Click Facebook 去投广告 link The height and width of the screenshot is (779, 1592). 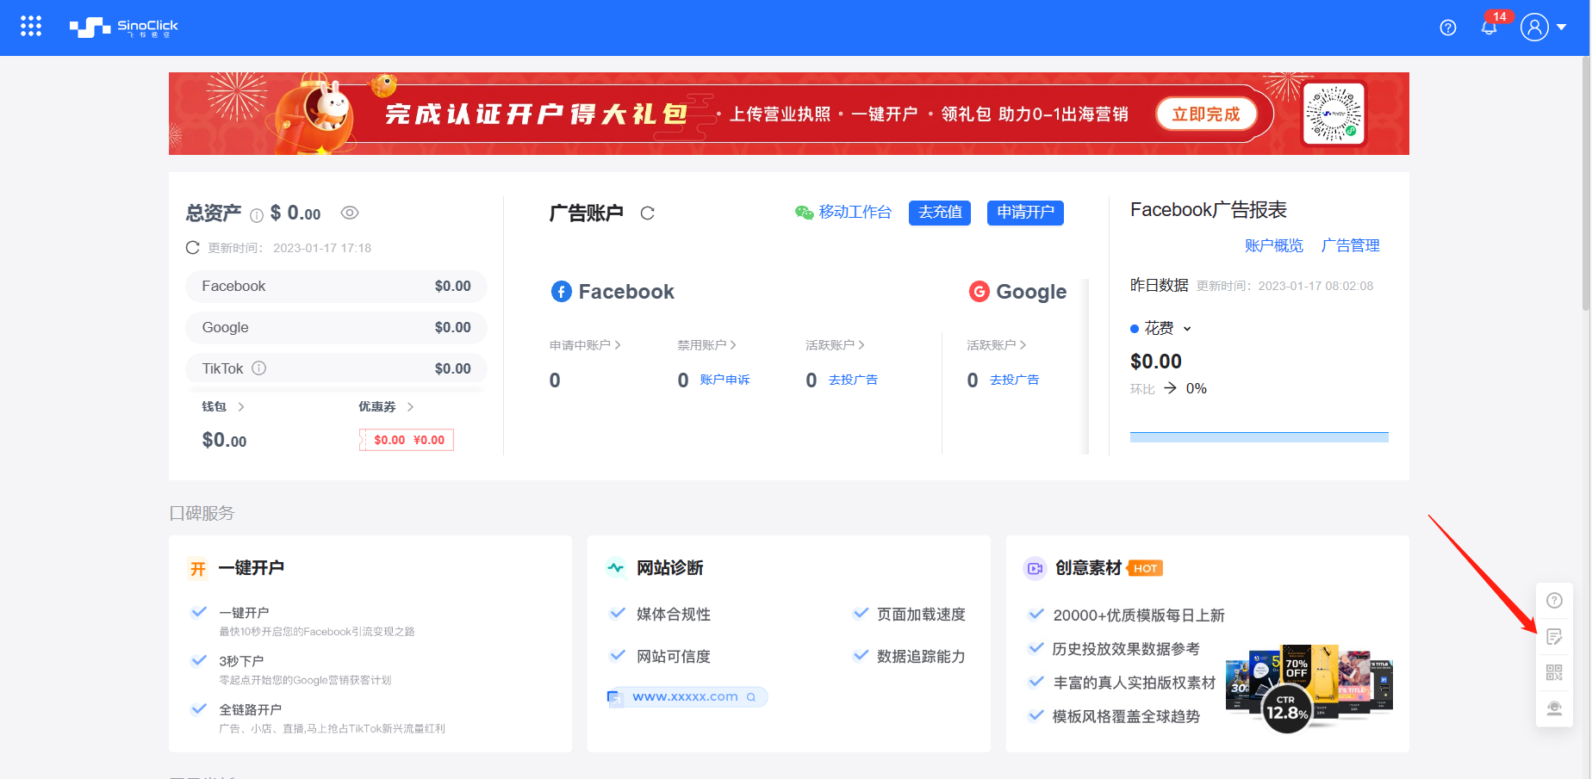[853, 380]
